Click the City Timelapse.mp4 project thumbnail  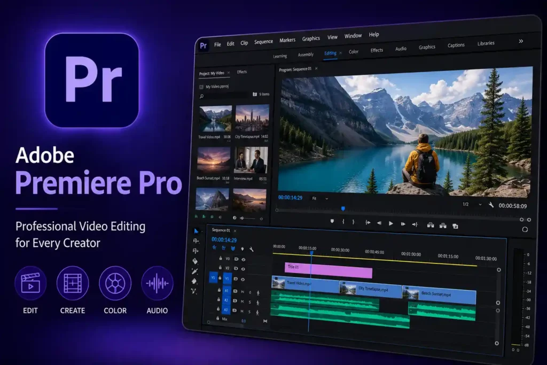pos(252,118)
